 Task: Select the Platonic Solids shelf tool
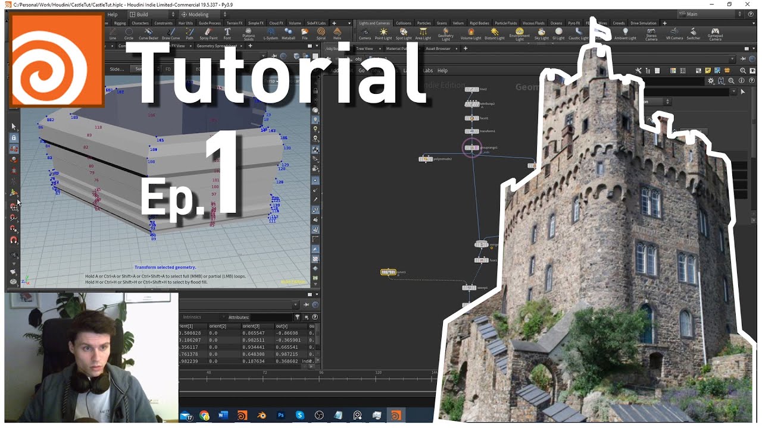point(249,34)
